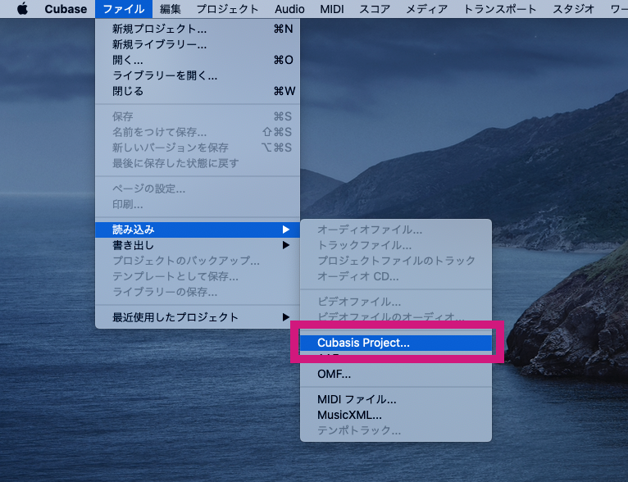Select MusicXML... import option
Viewport: 628px width, 482px height.
click(x=396, y=415)
